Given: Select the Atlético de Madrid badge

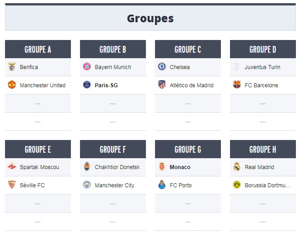Looking at the screenshot, I should point(162,85).
